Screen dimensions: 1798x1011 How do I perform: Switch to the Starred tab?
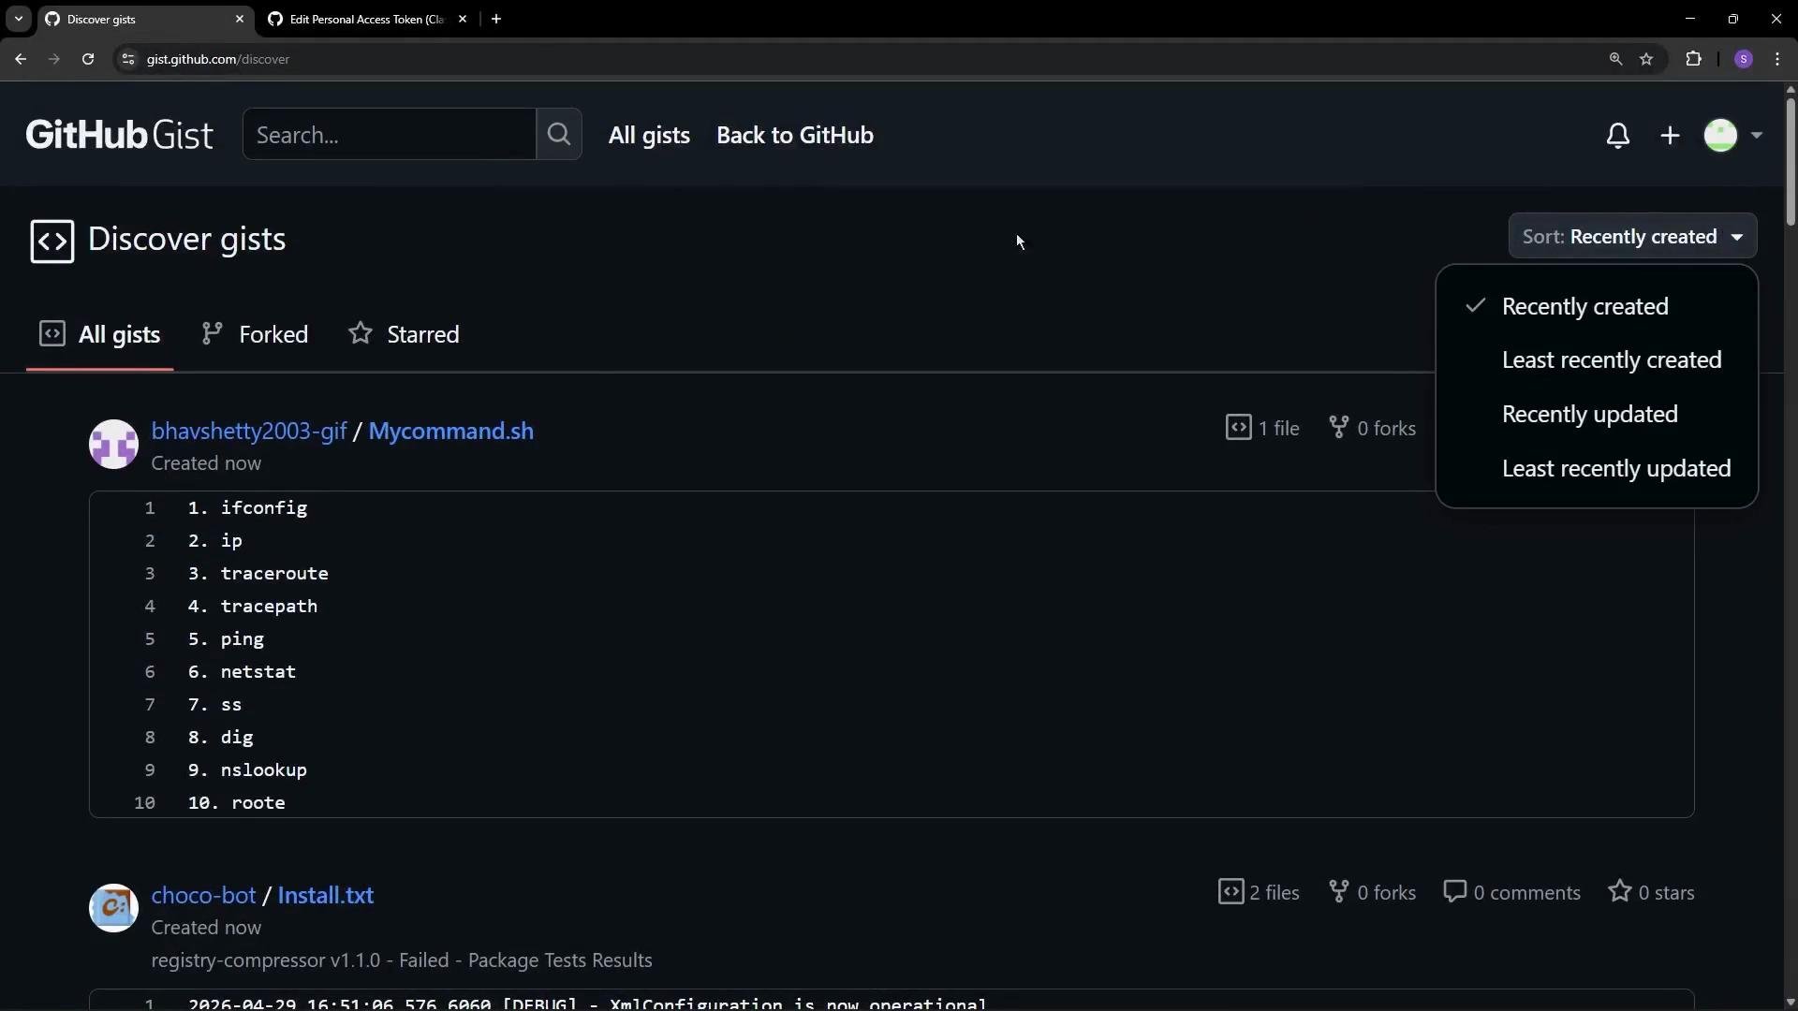(404, 334)
